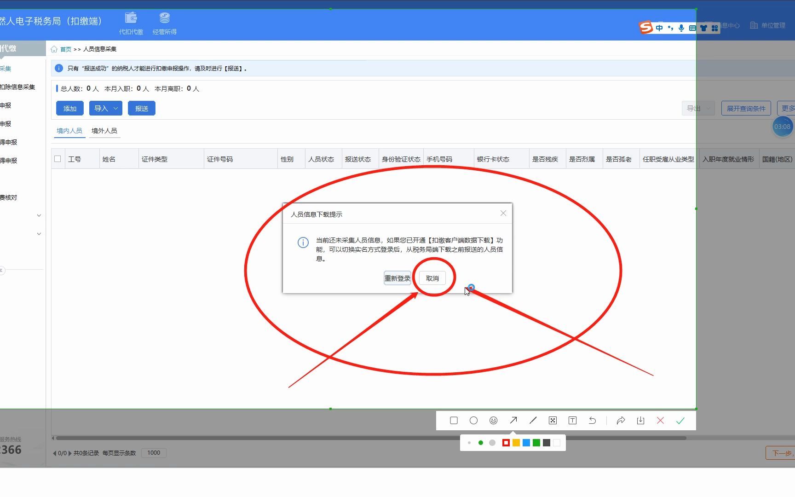Image resolution: width=795 pixels, height=497 pixels.
Task: Go to 首页 home breadcrumb
Action: [66, 49]
